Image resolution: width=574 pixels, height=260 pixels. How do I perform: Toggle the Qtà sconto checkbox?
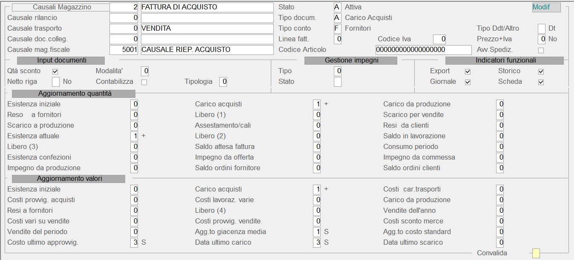click(x=55, y=71)
